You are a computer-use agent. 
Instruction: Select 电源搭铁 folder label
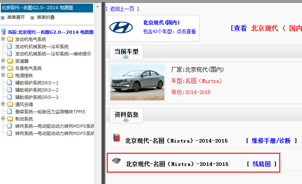(24, 76)
